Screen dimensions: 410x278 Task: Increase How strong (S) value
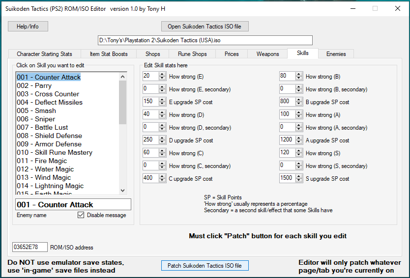click(x=299, y=151)
